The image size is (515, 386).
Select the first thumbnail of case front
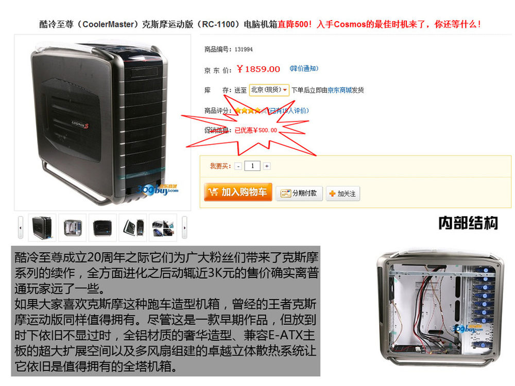pos(42,227)
